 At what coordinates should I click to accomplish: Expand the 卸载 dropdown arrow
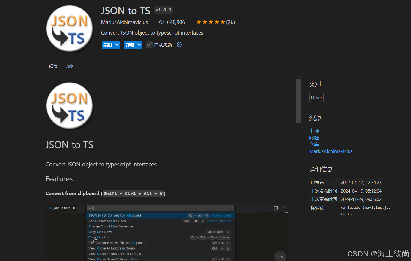[x=139, y=44]
